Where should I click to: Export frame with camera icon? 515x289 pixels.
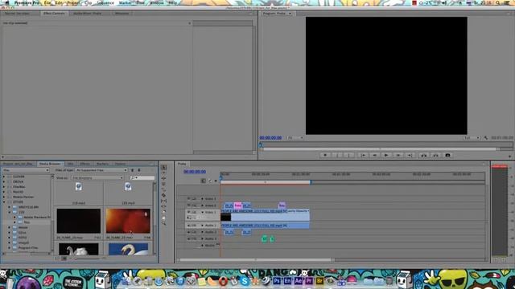pyautogui.click(x=447, y=155)
